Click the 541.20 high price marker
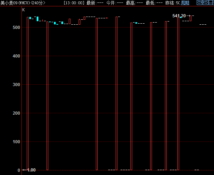 [179, 16]
